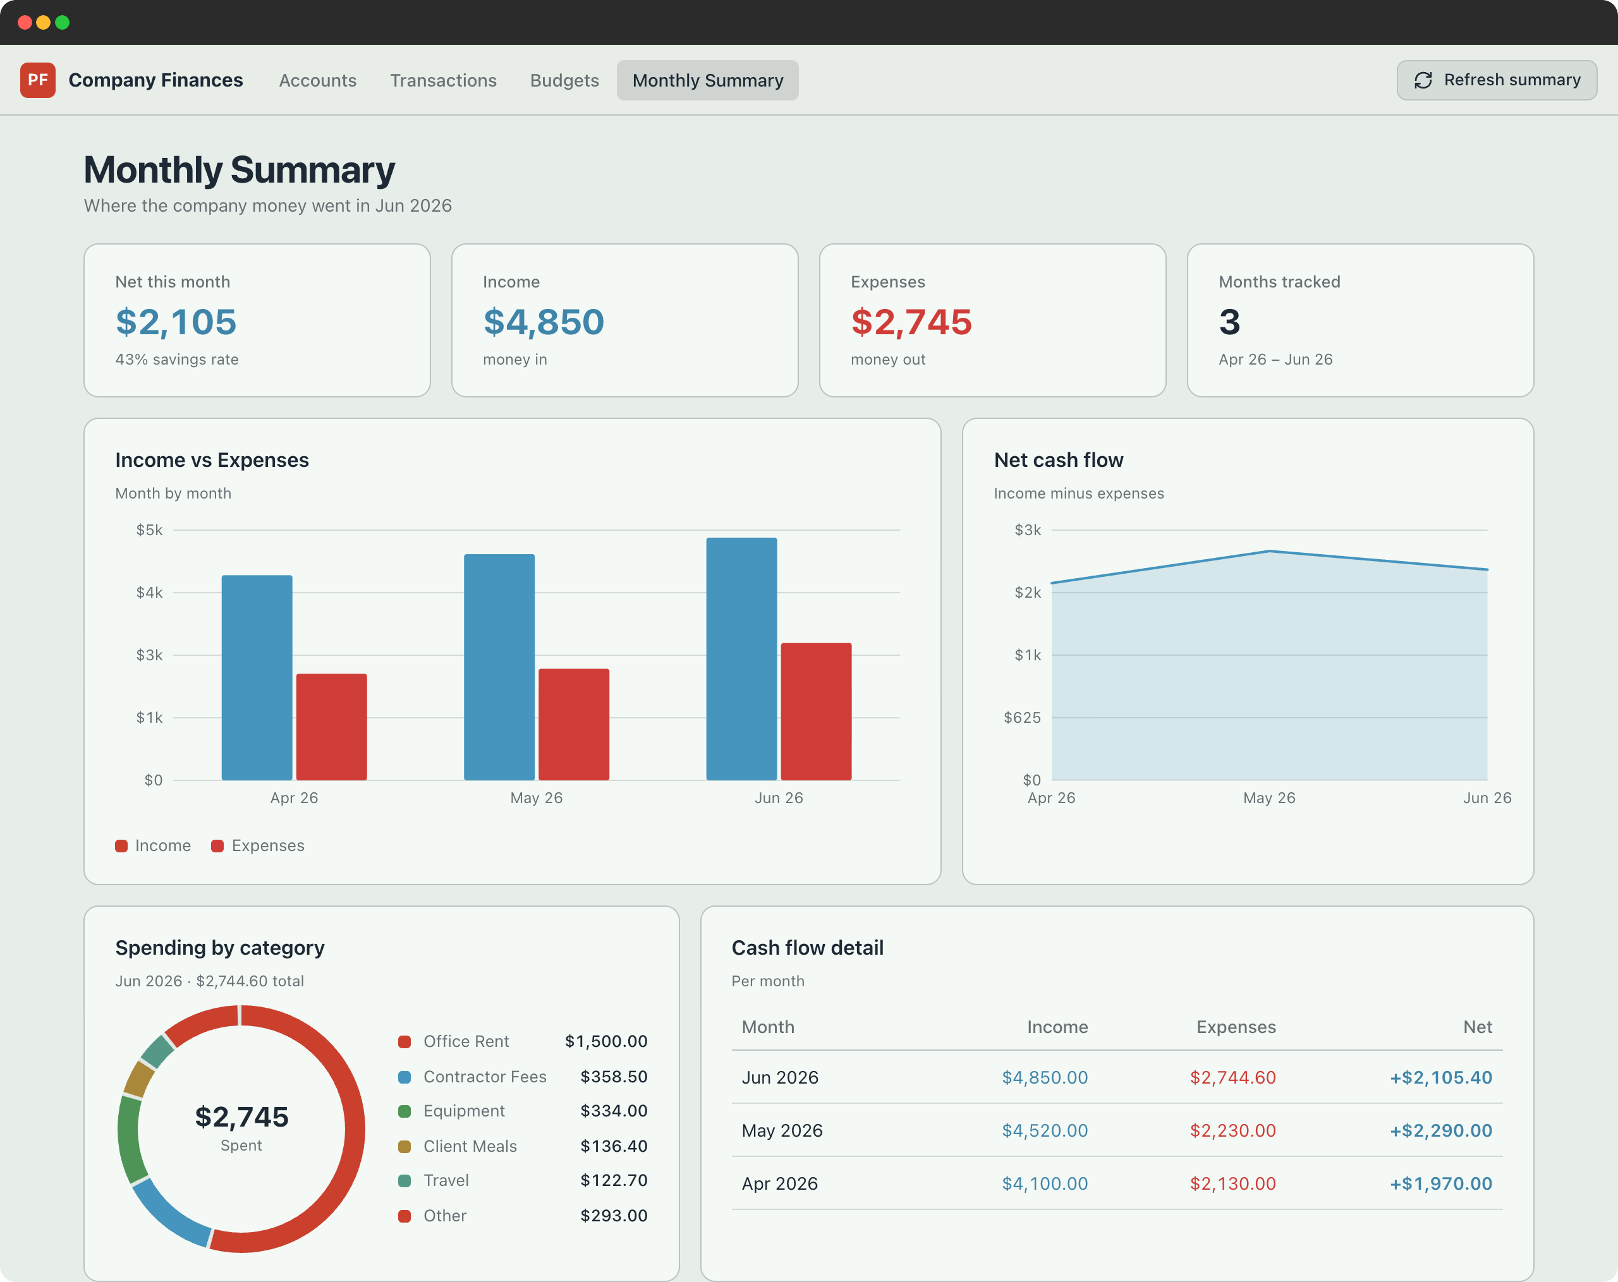Click the "$122.70" Travel amount

click(614, 1181)
